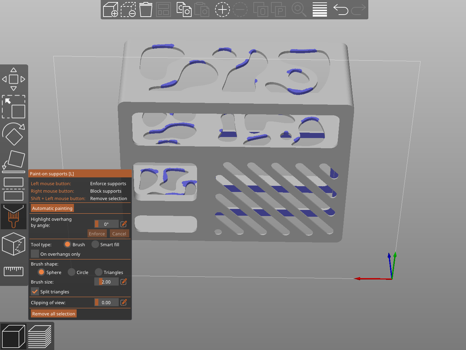The image size is (466, 350).
Task: Open the variable layer height tool
Action: [x=320, y=9]
